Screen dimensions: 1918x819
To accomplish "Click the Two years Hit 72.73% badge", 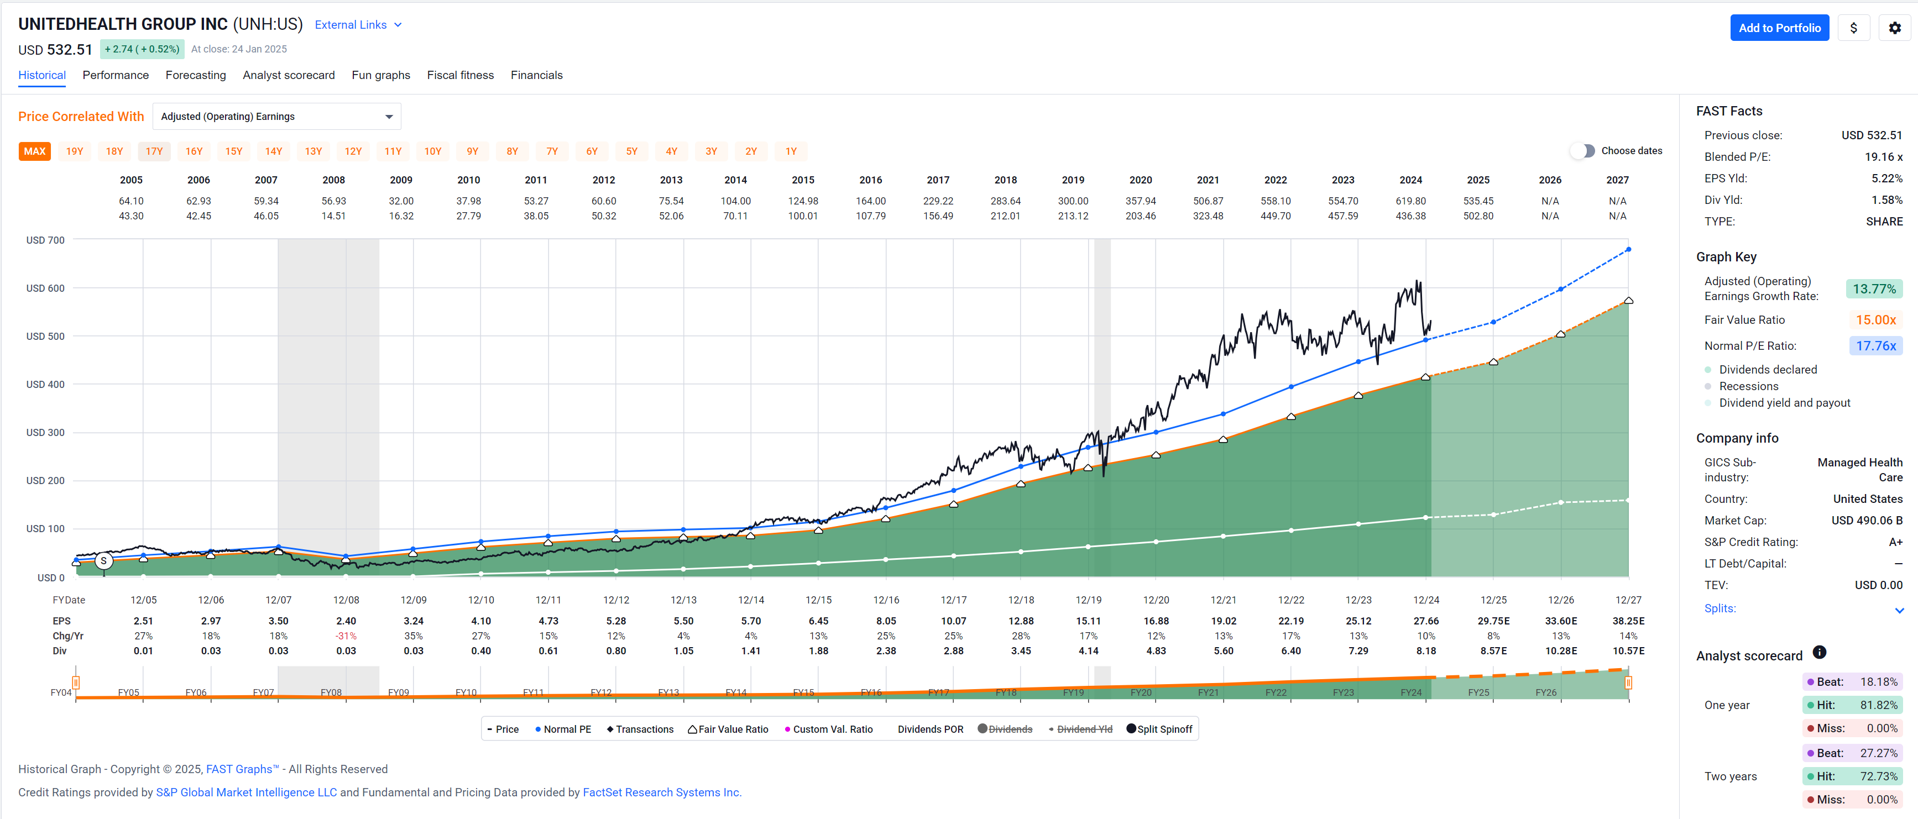I will tap(1852, 776).
